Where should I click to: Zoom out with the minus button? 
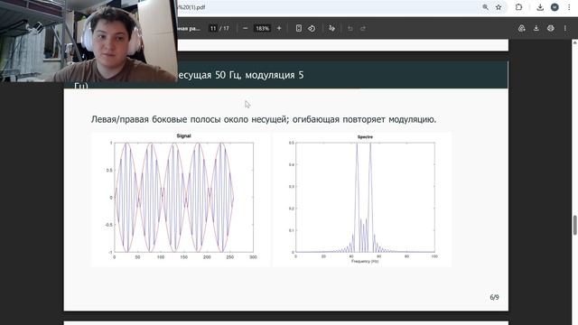tap(245, 28)
